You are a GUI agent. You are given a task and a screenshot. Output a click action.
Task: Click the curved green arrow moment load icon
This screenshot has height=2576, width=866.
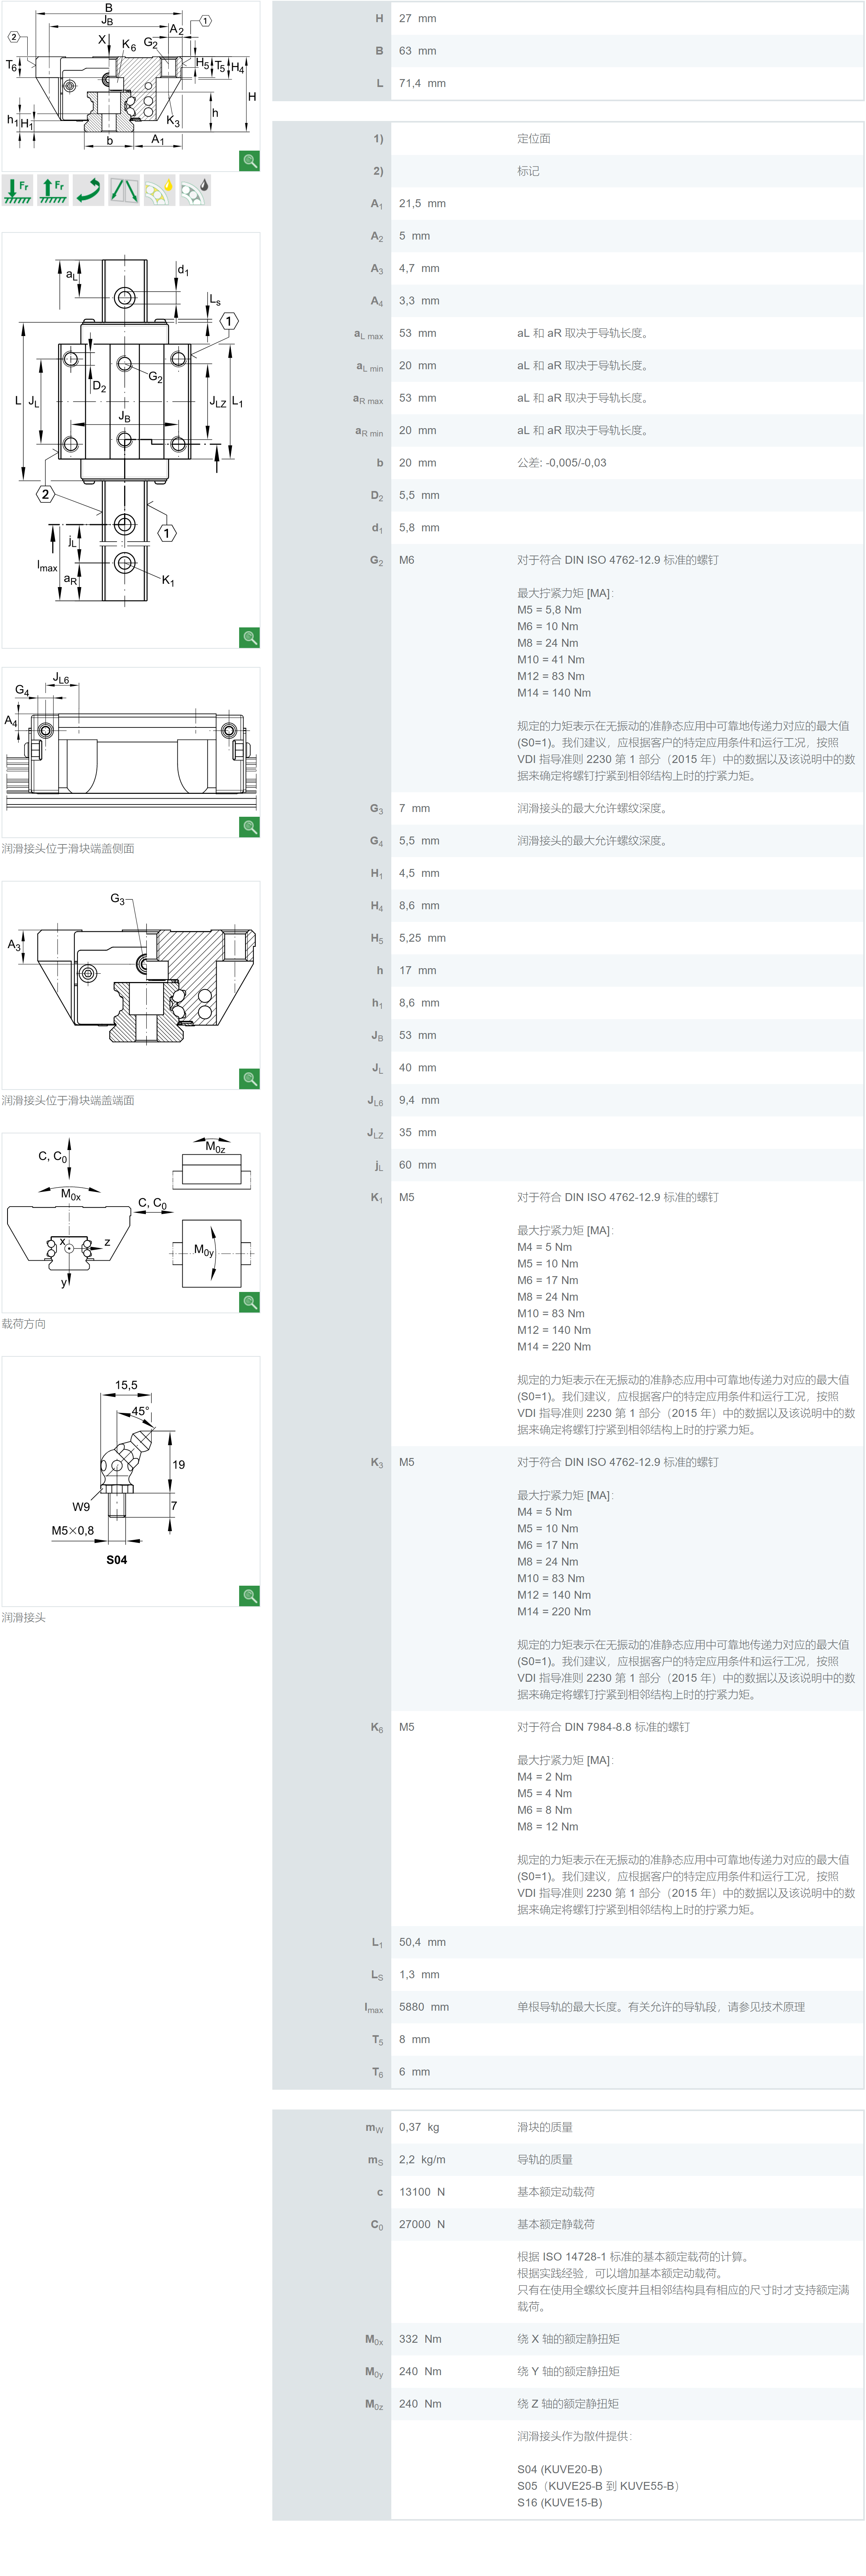(x=88, y=190)
